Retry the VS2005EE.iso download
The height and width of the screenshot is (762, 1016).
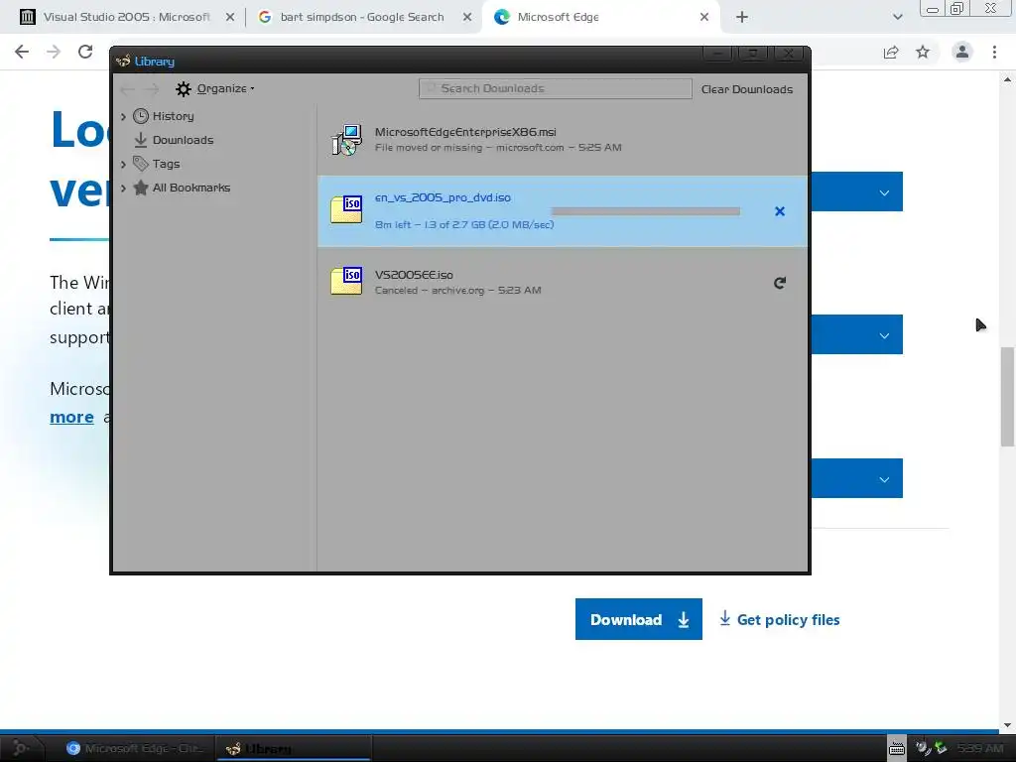coord(780,283)
